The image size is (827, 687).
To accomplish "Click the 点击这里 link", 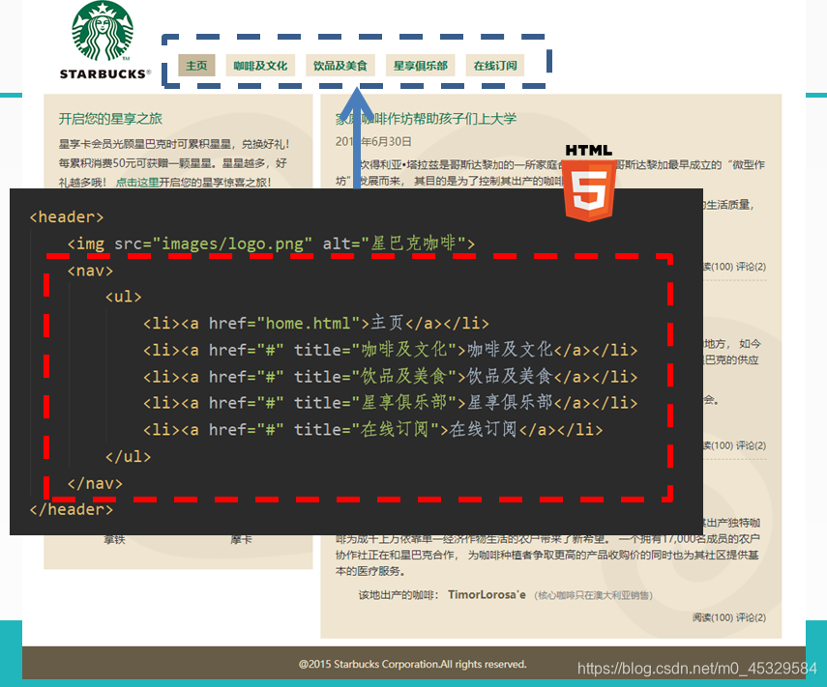I will click(x=137, y=183).
